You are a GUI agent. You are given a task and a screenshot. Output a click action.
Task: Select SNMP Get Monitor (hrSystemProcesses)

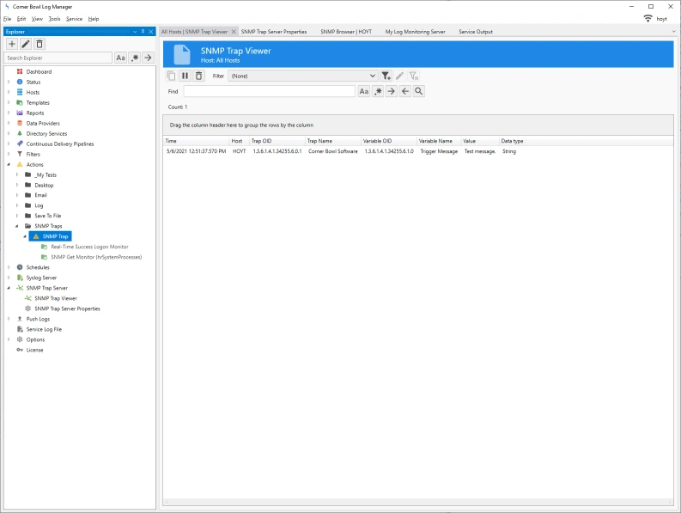pyautogui.click(x=96, y=257)
